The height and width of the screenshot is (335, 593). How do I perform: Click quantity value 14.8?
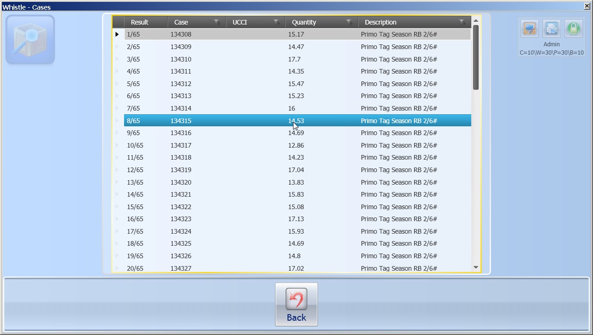click(x=294, y=256)
